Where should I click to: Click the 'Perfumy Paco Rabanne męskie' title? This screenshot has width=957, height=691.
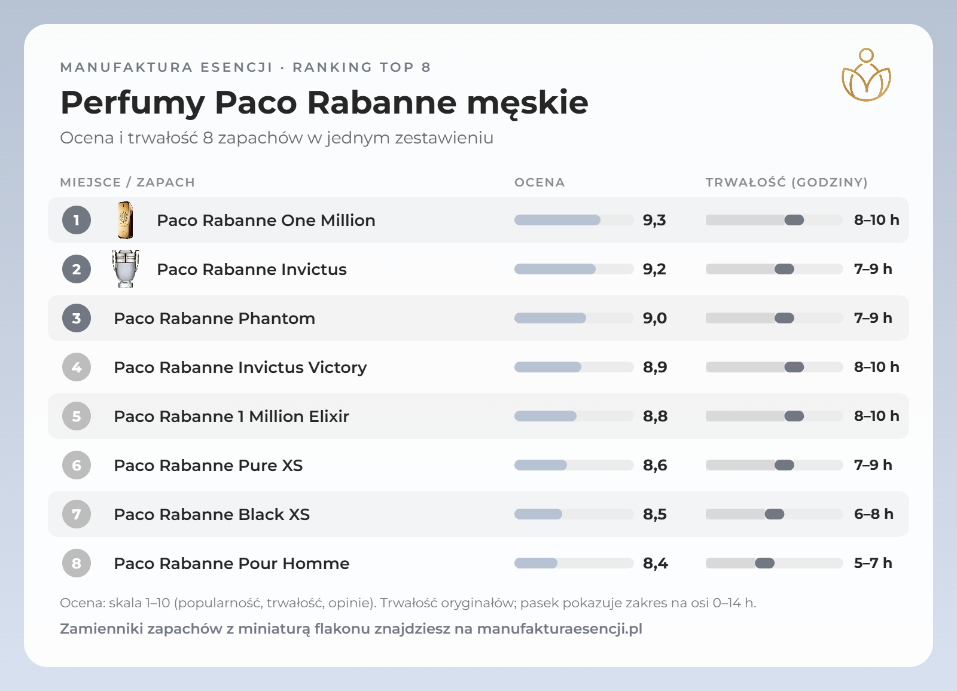coord(324,103)
